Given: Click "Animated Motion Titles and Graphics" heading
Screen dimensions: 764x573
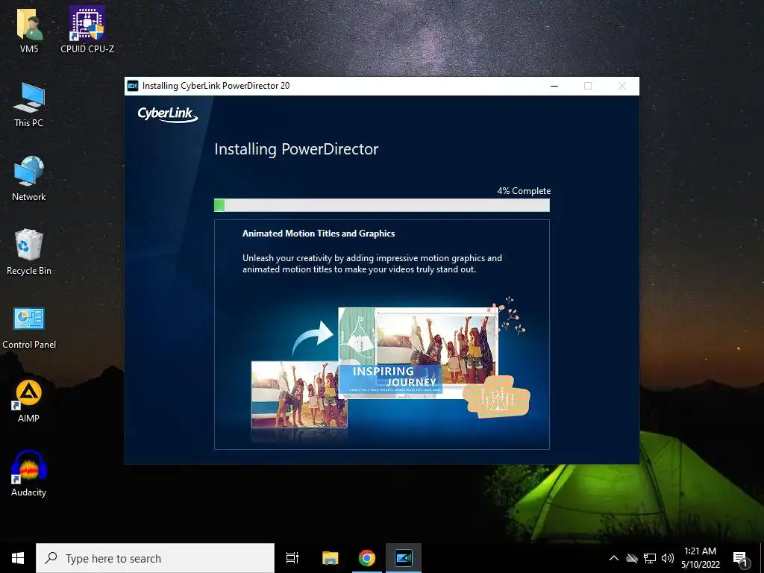Looking at the screenshot, I should [319, 234].
